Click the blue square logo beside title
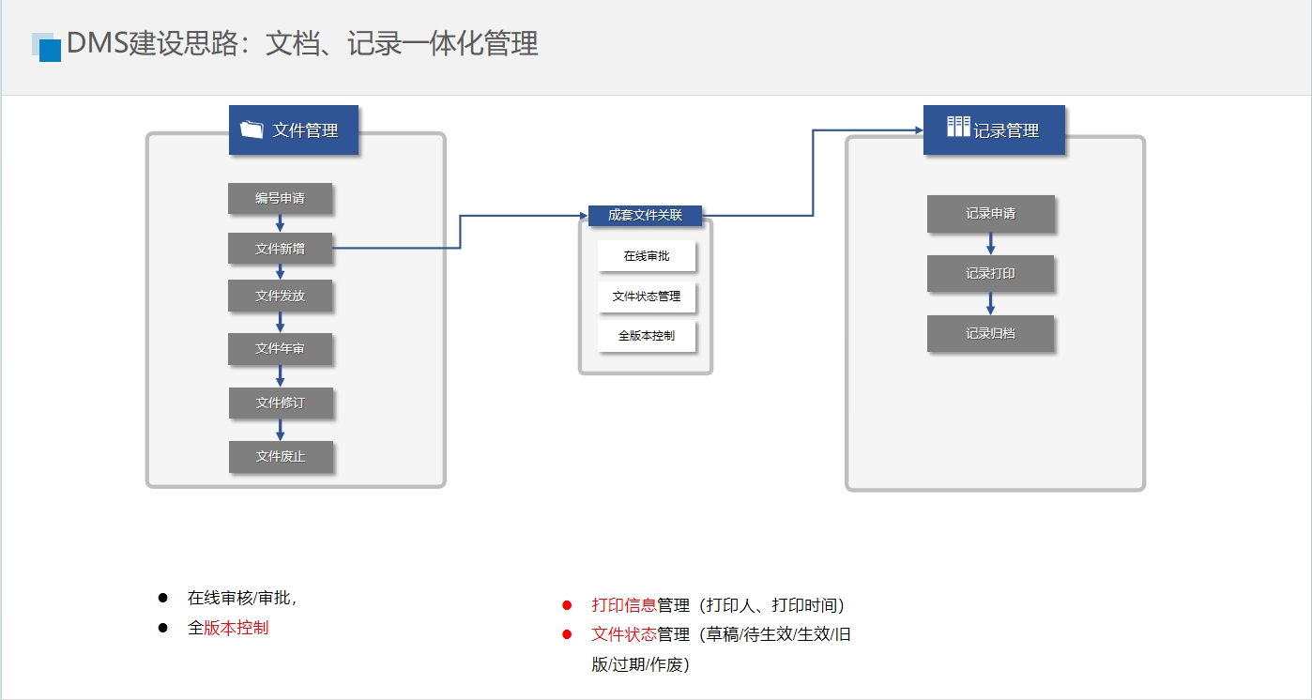This screenshot has width=1312, height=700. tap(47, 47)
